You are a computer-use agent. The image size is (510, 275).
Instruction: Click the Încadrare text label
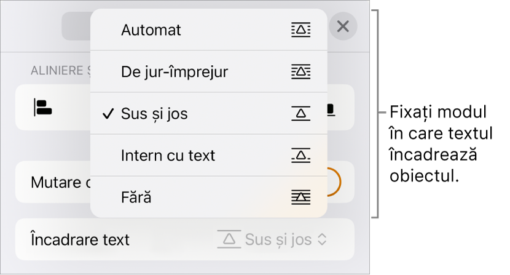click(x=80, y=239)
